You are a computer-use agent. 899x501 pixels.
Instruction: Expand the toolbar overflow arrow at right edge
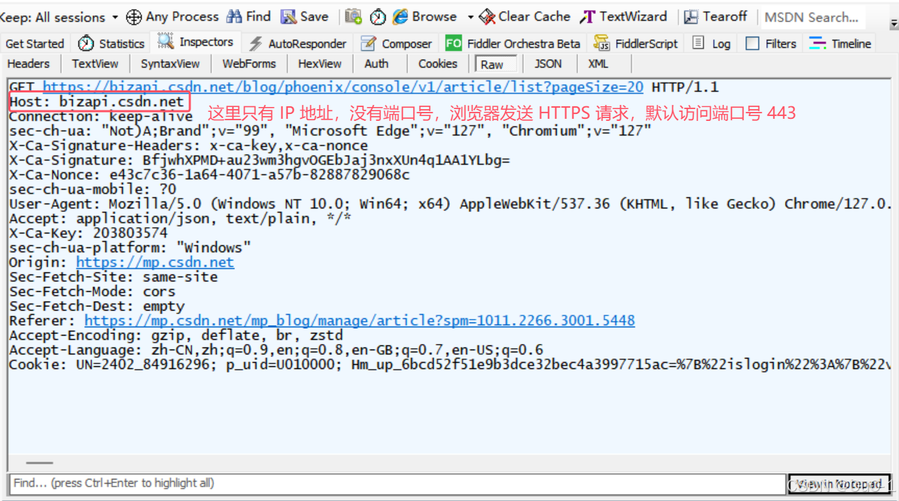(x=893, y=24)
